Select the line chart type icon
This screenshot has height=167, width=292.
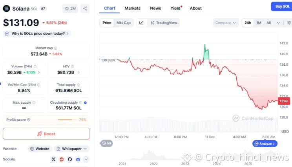click(142, 23)
